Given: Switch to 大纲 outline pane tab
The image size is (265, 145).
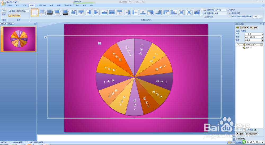Looking at the screenshot, I should point(10,24).
